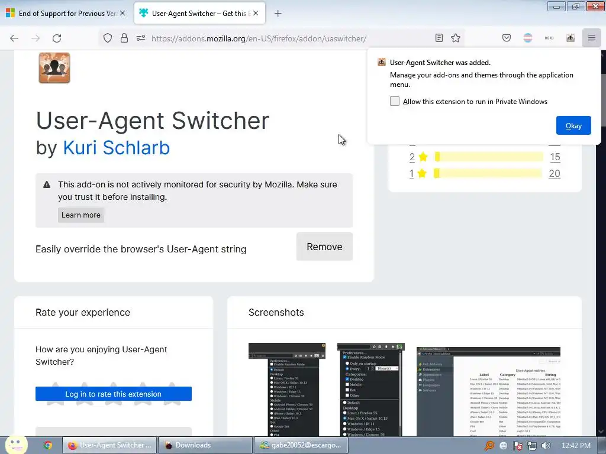The width and height of the screenshot is (606, 454).
Task: Click the ((( ))) extension toolbar icon
Action: [x=549, y=38]
